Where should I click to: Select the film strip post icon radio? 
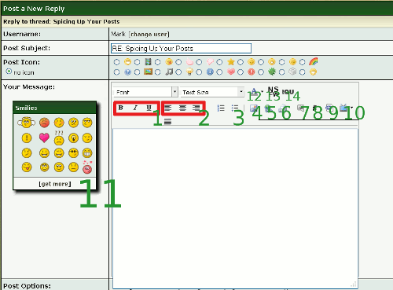coord(138,62)
